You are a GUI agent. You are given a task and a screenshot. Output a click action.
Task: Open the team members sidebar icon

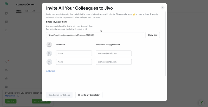click(6, 30)
